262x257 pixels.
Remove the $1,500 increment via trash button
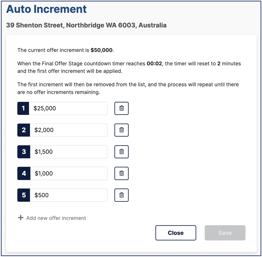pyautogui.click(x=121, y=152)
